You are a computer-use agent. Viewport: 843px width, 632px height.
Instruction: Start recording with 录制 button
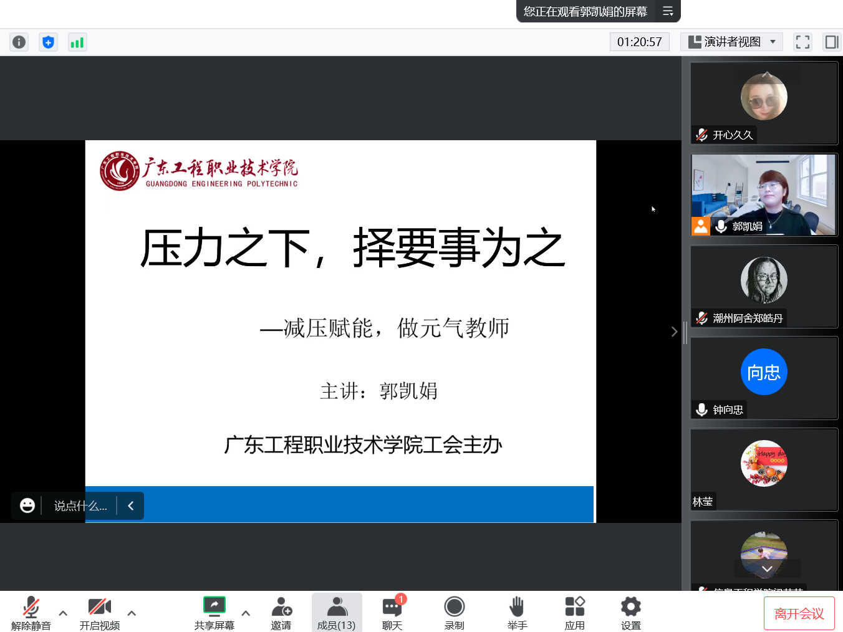coord(454,613)
